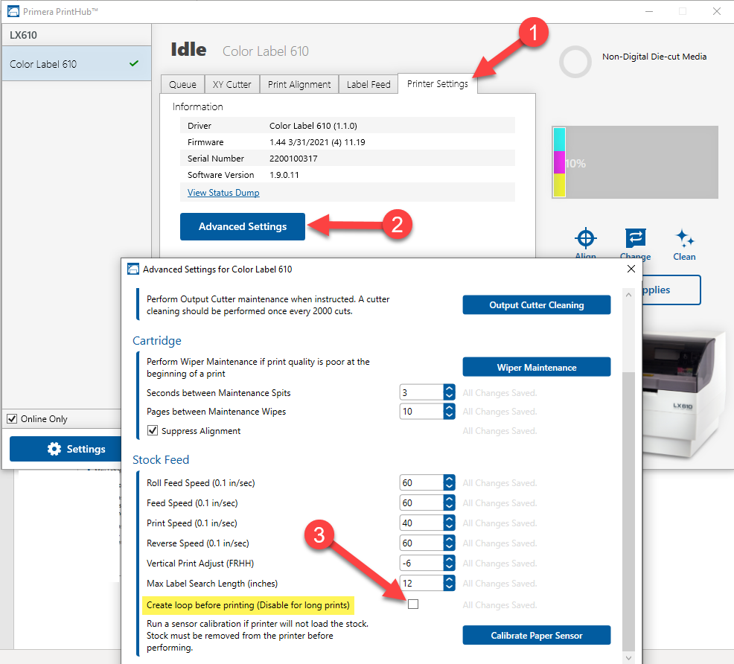Increase Roll Feed Speed stepper
This screenshot has width=734, height=664.
(x=449, y=479)
